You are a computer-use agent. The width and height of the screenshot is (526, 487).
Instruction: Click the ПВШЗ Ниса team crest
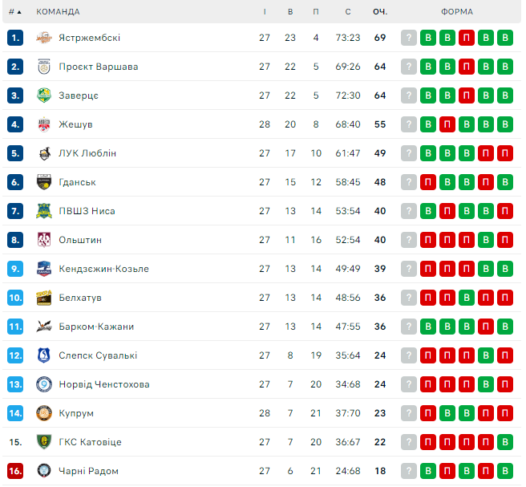click(x=44, y=211)
